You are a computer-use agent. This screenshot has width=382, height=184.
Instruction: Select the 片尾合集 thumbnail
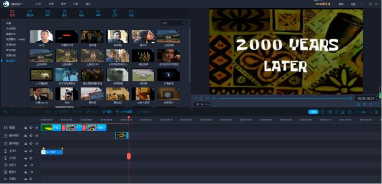(x=168, y=75)
